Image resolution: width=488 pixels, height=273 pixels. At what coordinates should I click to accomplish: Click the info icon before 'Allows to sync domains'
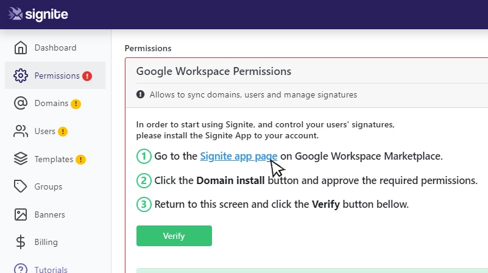click(140, 94)
